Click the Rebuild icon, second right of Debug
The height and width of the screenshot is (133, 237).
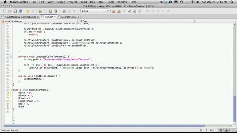[x=119, y=11]
